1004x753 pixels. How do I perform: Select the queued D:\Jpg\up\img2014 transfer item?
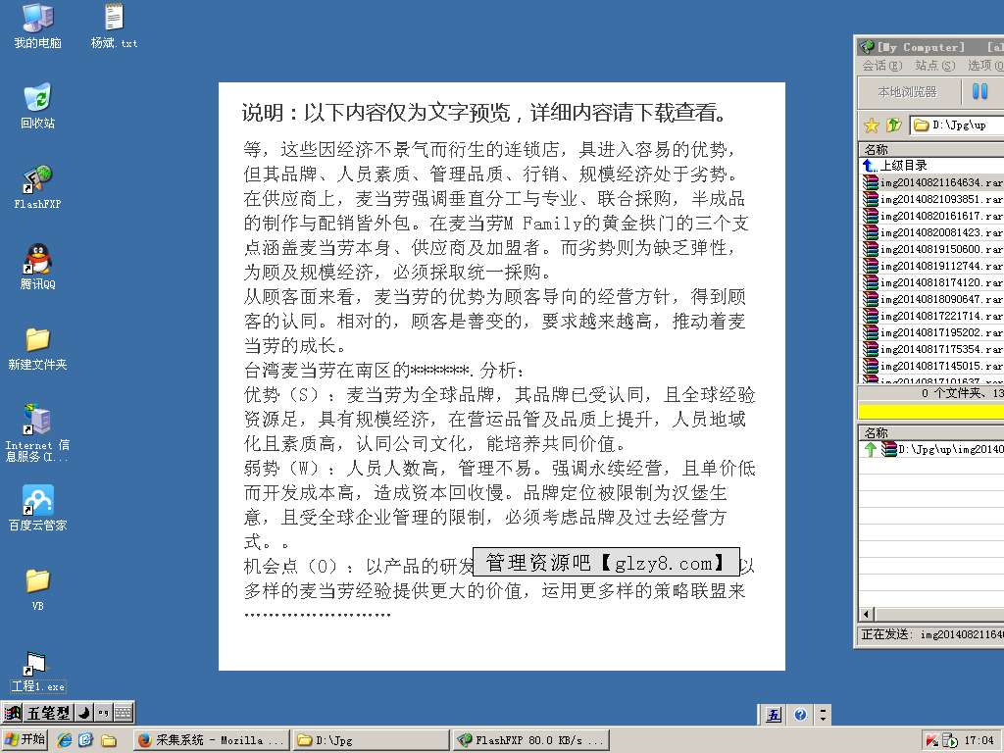931,449
